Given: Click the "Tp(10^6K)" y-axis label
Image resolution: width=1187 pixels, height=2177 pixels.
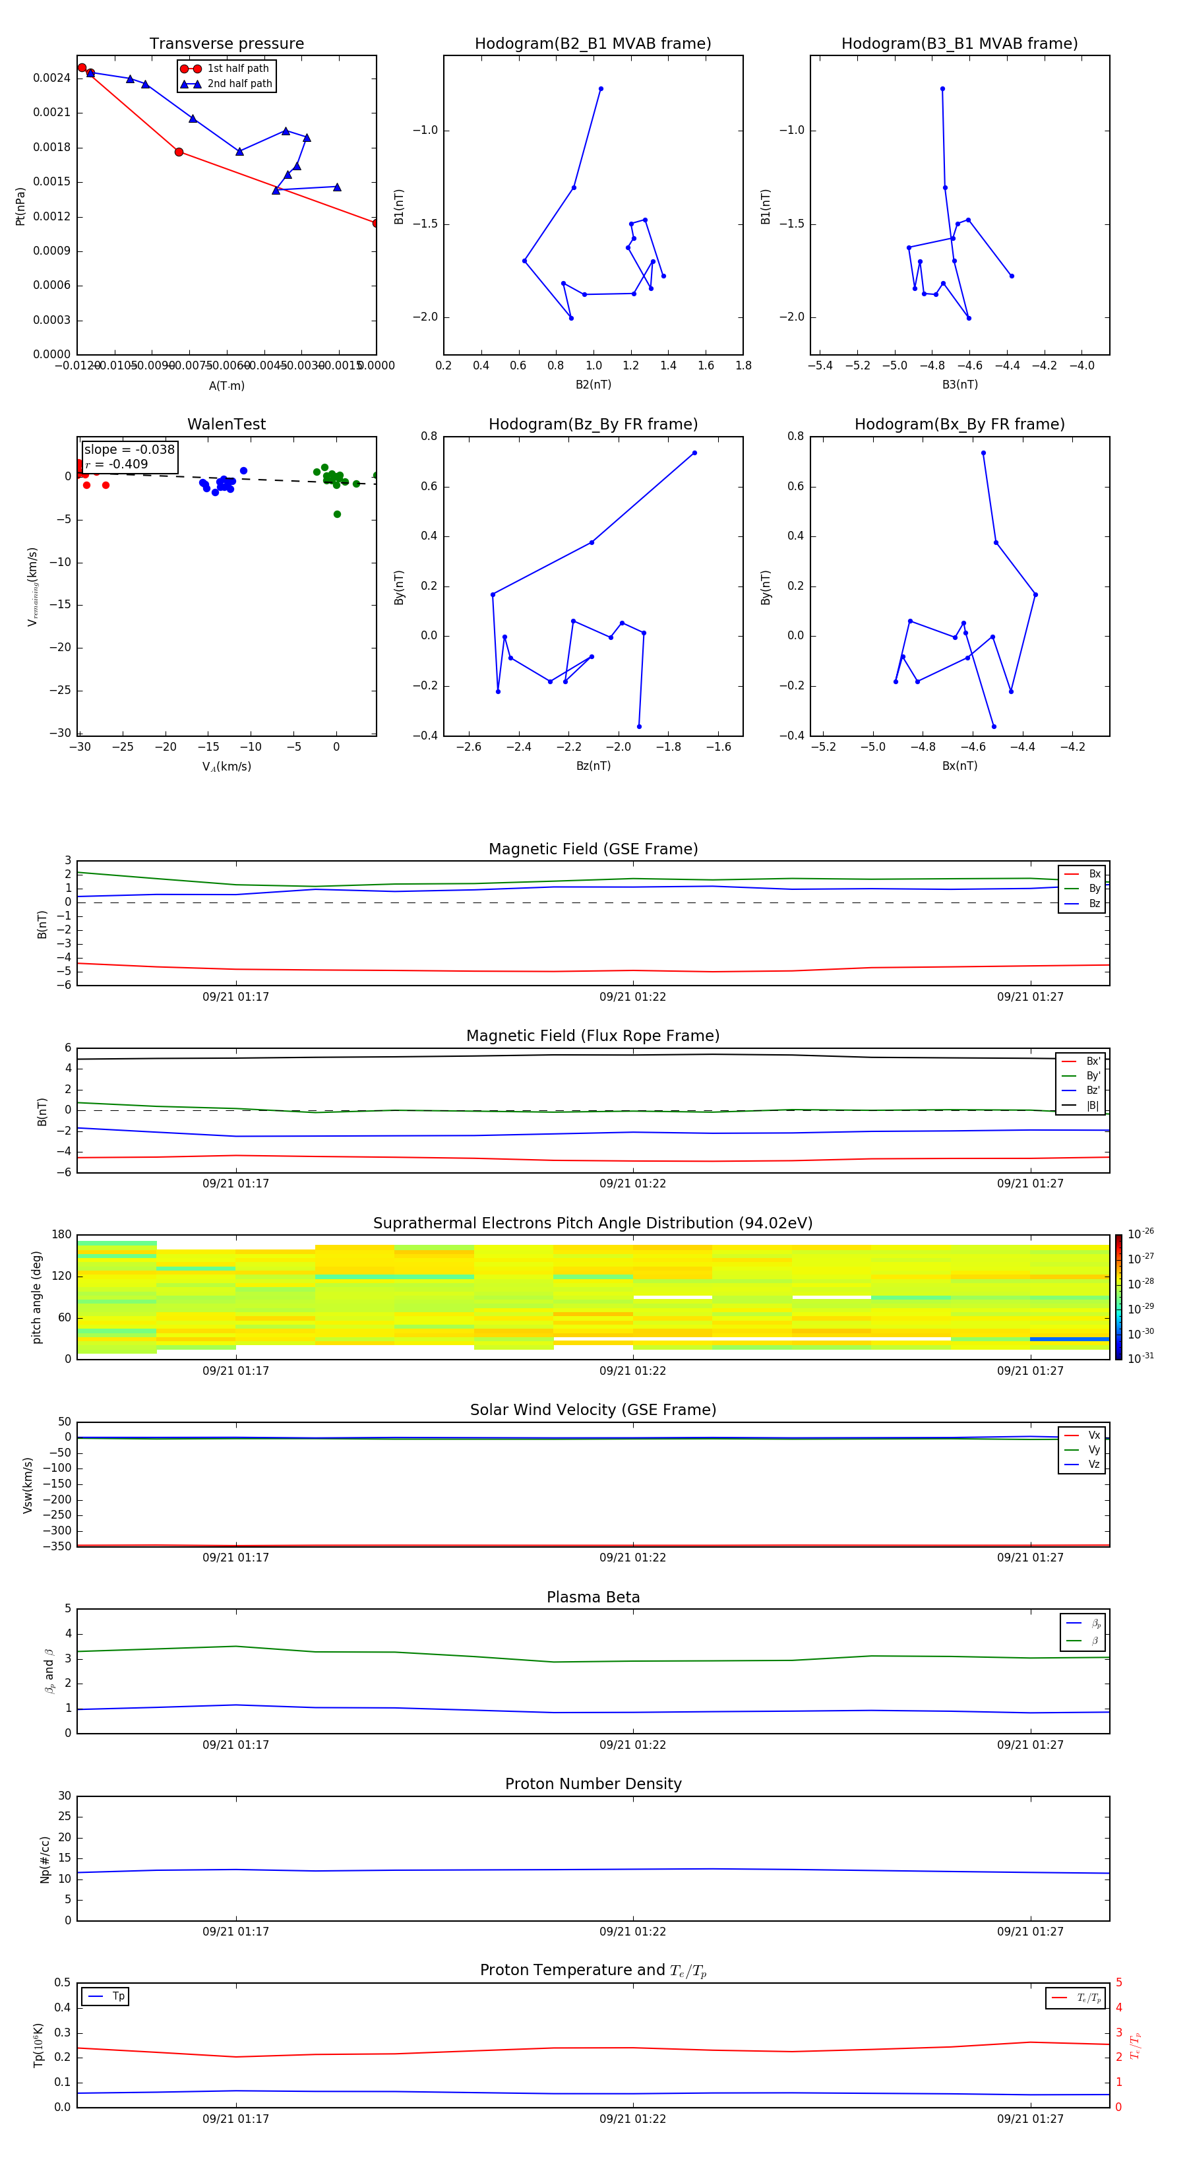Looking at the screenshot, I should point(38,2045).
